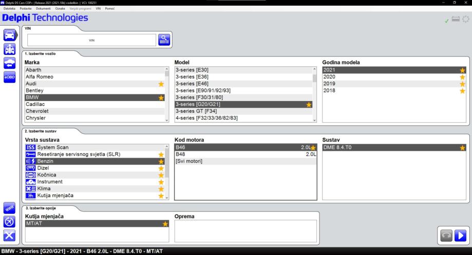472x255 pixels.
Task: Select Kutija mjenjača in system list
Action: (x=95, y=196)
